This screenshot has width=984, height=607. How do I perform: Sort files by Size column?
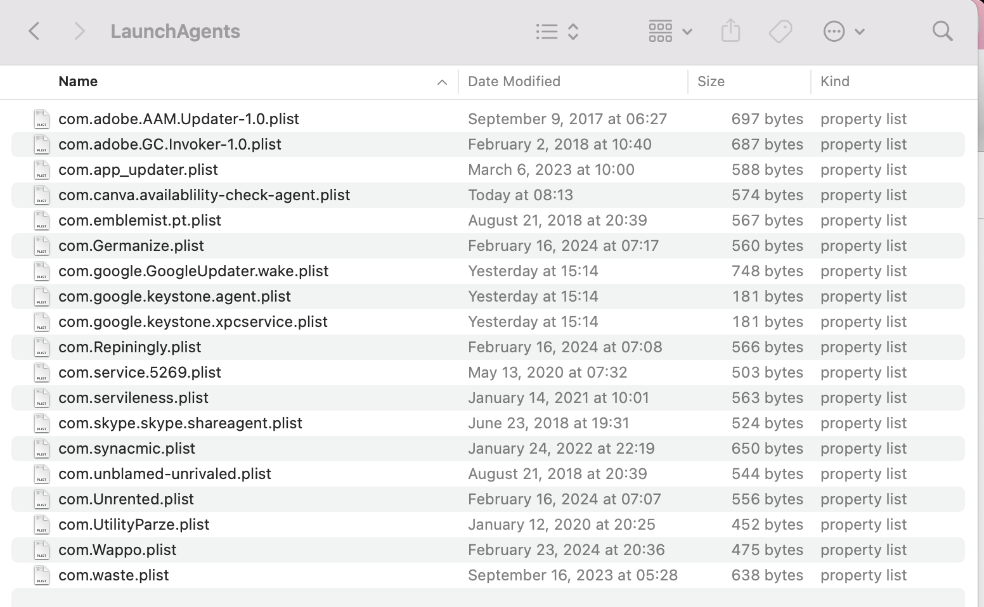(711, 82)
